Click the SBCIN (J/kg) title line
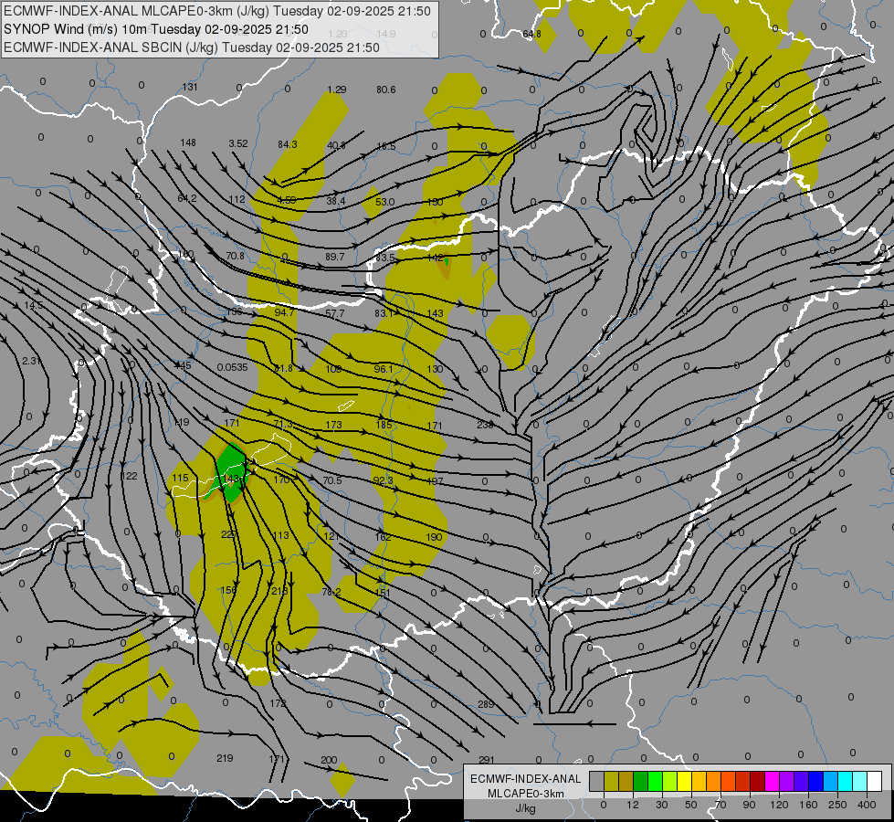Screen dimensions: 894x822 pos(192,47)
